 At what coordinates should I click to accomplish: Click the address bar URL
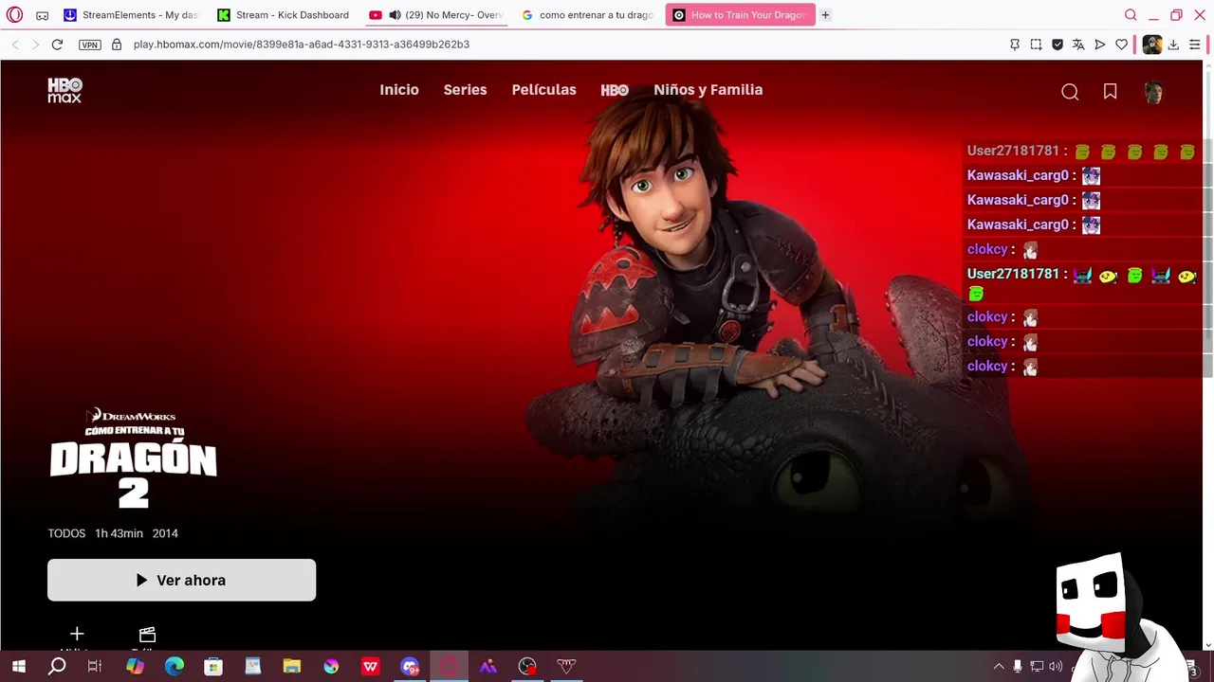click(302, 45)
